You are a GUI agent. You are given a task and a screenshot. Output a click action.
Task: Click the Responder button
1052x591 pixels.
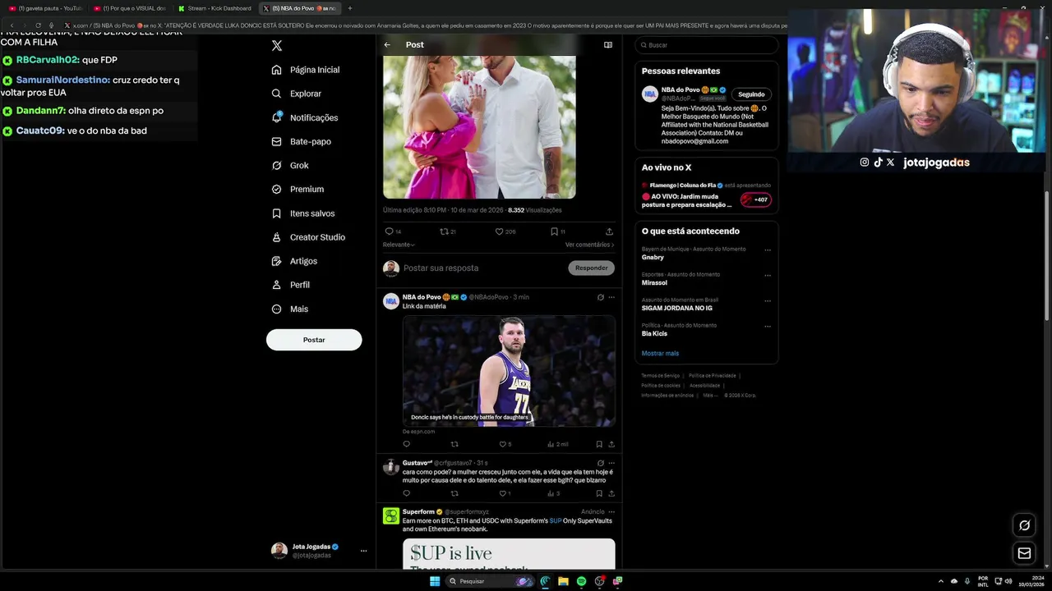(x=591, y=268)
